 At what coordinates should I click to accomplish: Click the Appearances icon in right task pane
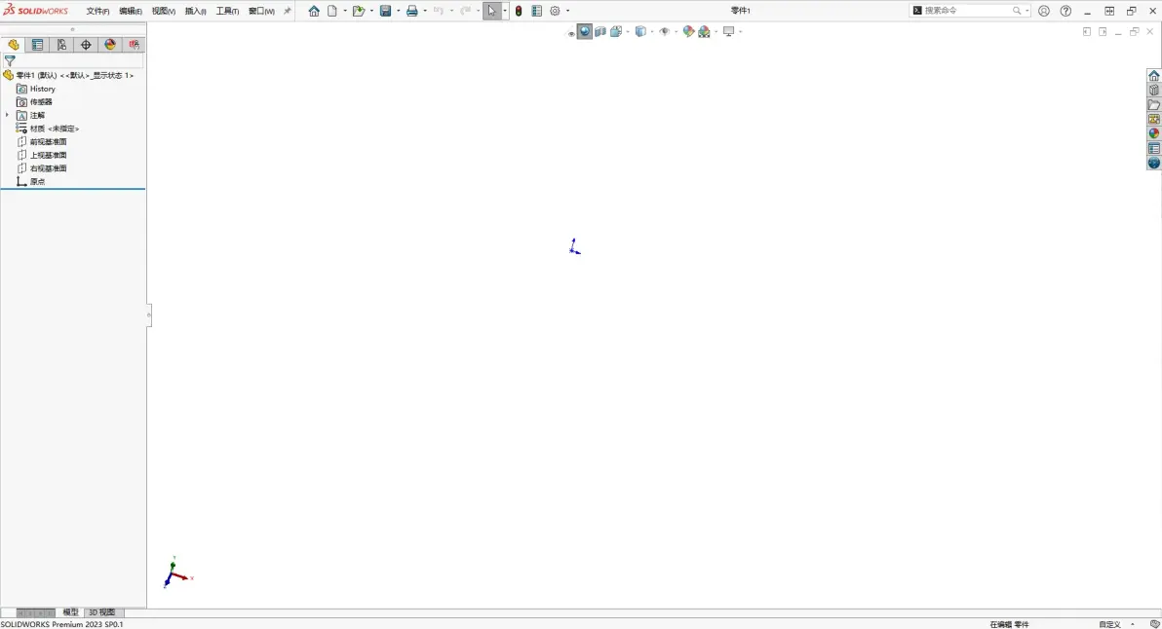point(1154,133)
